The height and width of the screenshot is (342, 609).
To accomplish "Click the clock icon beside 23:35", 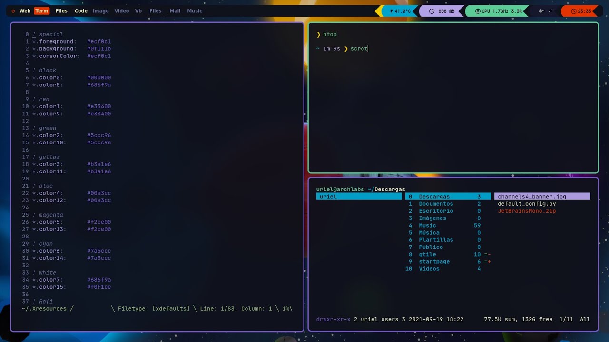I will 573,11.
